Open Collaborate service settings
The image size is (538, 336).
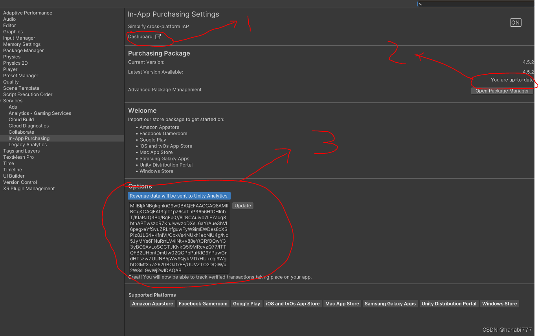22,132
